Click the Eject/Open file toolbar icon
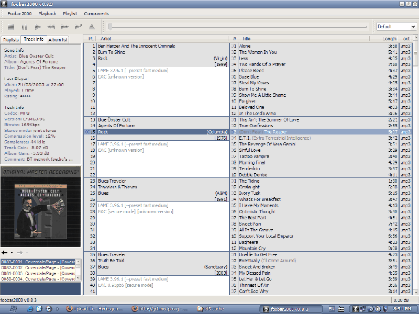419x314 pixels. point(92,27)
